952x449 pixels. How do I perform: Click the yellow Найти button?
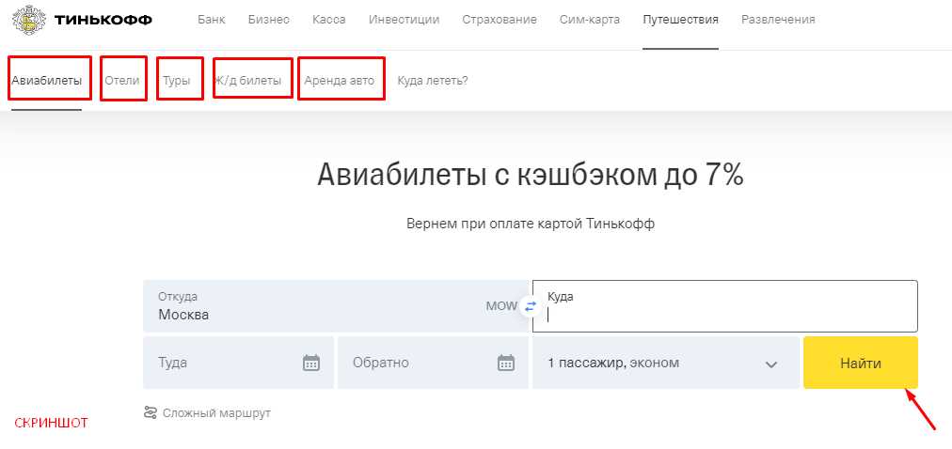[x=861, y=363]
